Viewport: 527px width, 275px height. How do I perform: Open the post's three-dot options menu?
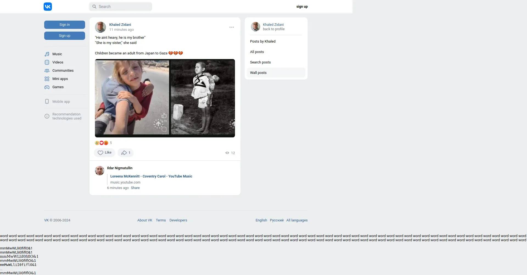click(x=232, y=27)
